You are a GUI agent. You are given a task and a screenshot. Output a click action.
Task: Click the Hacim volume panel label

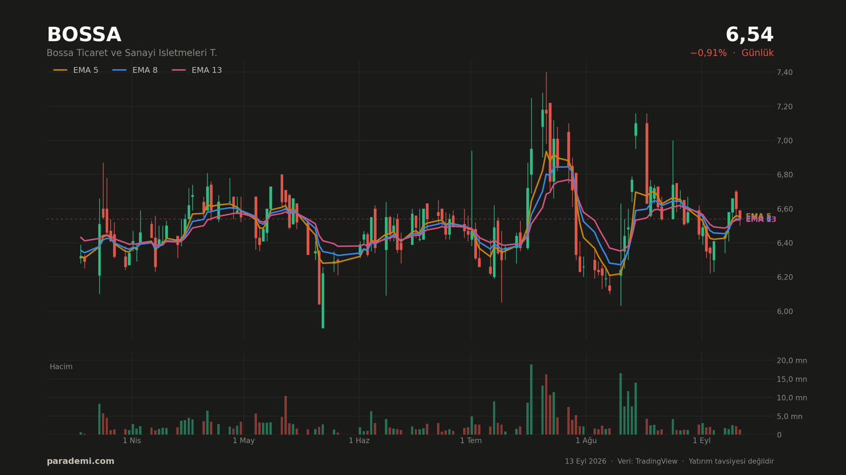coord(61,367)
